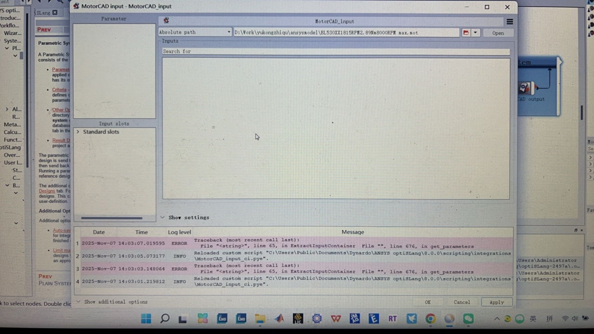Open WeChat from the taskbar
The height and width of the screenshot is (334, 594).
pos(468,319)
